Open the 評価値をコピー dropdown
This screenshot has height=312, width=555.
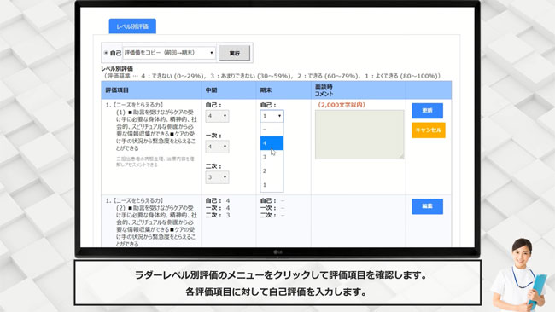169,53
